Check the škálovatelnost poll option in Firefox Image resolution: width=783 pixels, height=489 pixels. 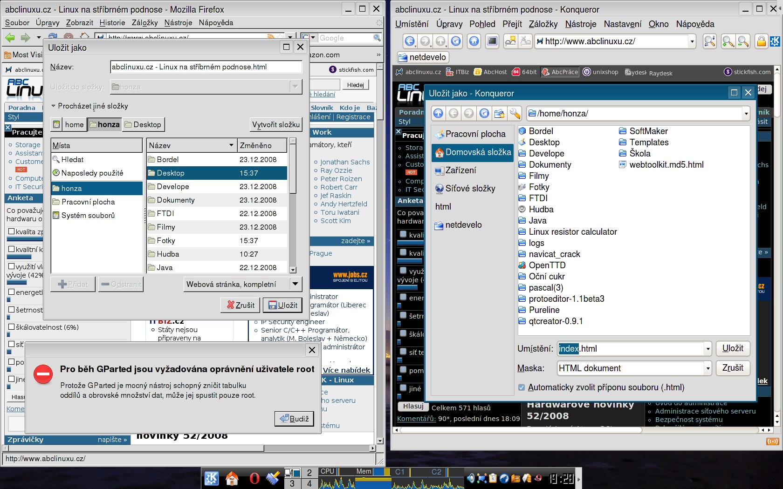[11, 327]
